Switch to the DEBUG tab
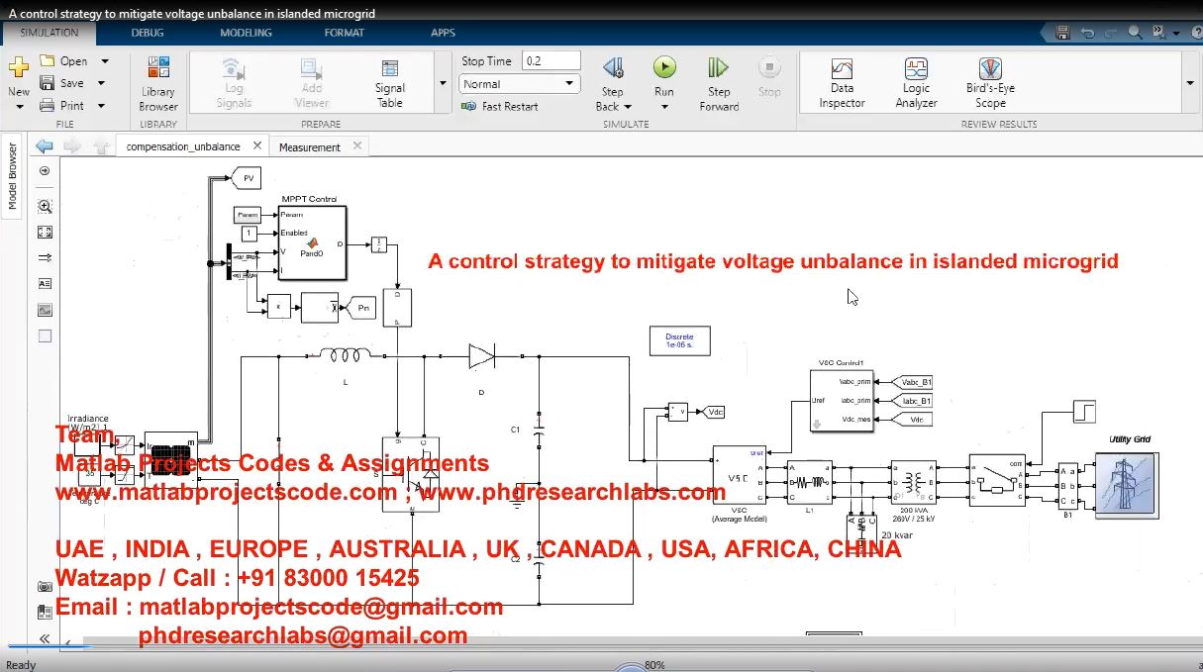Viewport: 1203px width, 672px height. [x=148, y=33]
